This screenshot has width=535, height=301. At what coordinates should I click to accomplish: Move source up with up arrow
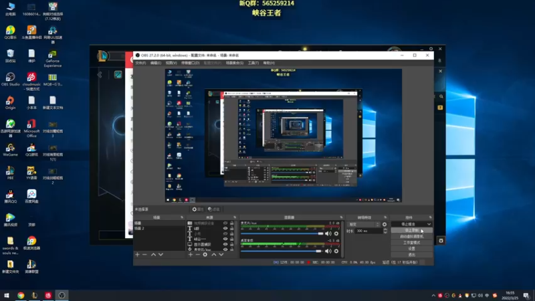(x=214, y=255)
